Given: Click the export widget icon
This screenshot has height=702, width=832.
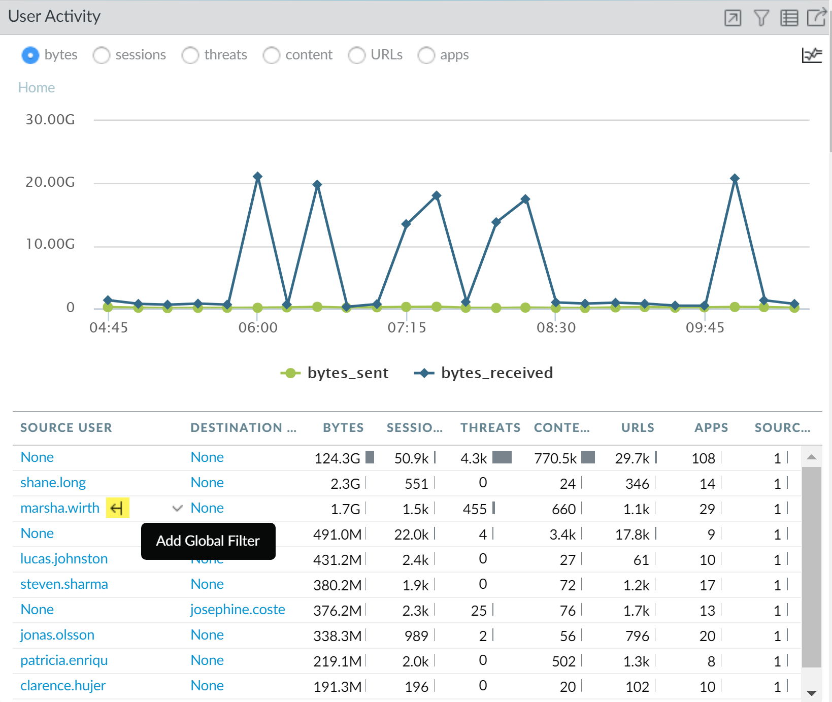Looking at the screenshot, I should pyautogui.click(x=817, y=17).
